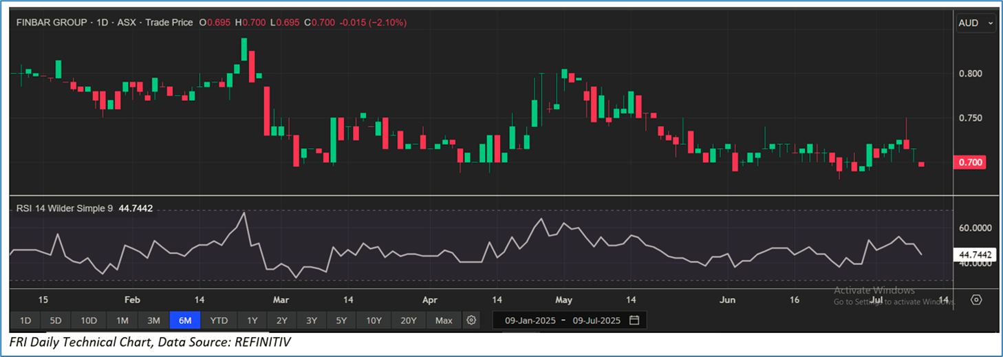Expand the AUD currency dropdown
Image resolution: width=1003 pixels, height=357 pixels.
pyautogui.click(x=975, y=23)
